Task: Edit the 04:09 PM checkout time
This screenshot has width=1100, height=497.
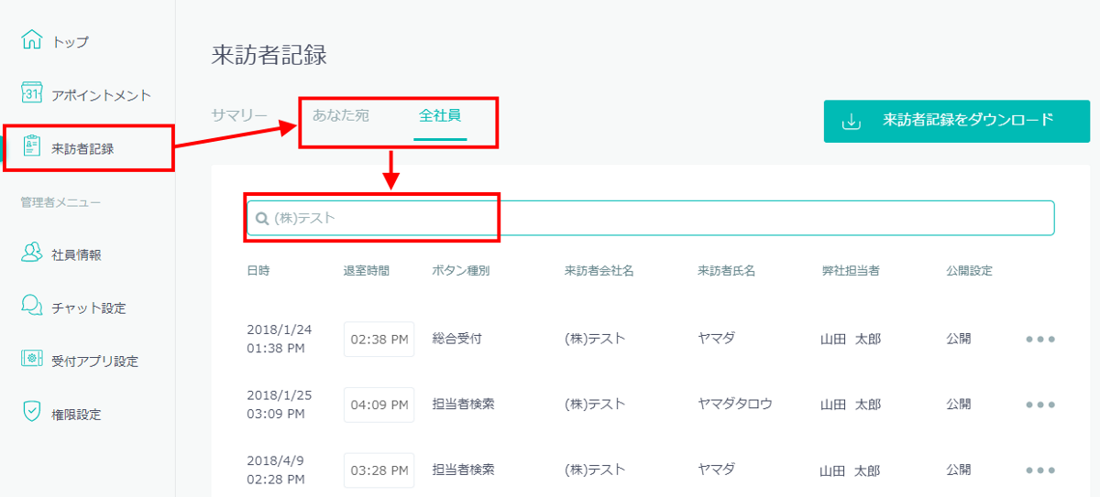Action: [379, 405]
